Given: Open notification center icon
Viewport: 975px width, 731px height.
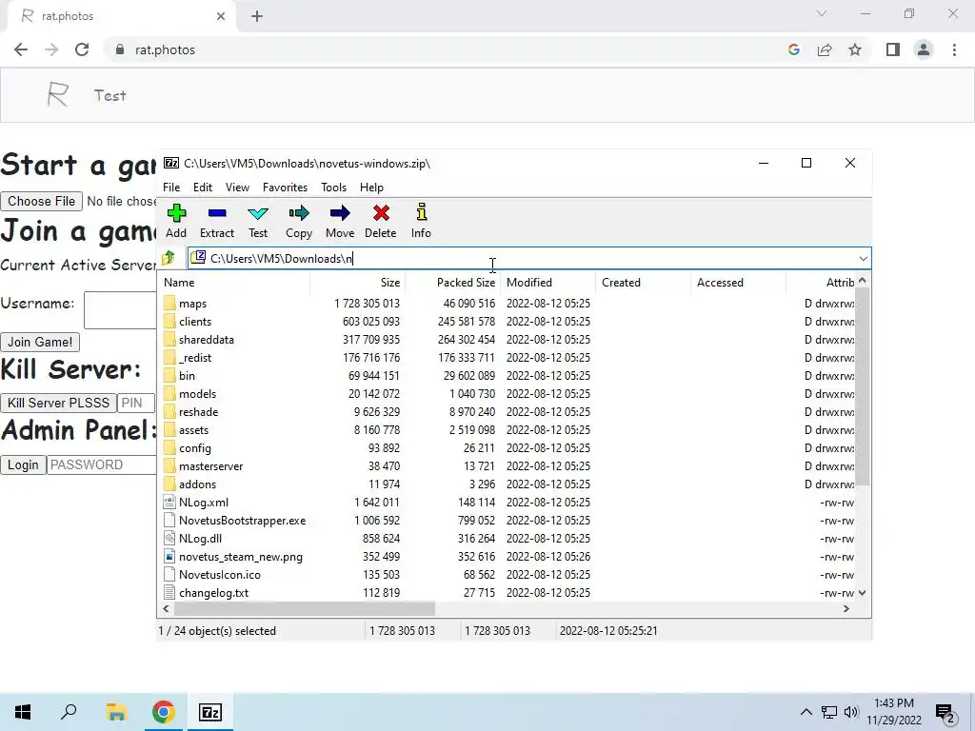Looking at the screenshot, I should 945,712.
